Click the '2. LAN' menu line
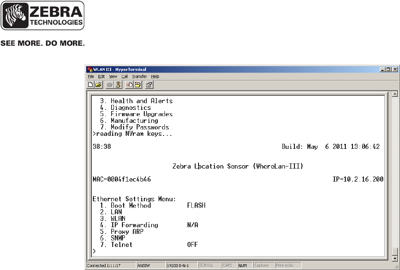Viewport: 400px width, 270px height. [111, 212]
